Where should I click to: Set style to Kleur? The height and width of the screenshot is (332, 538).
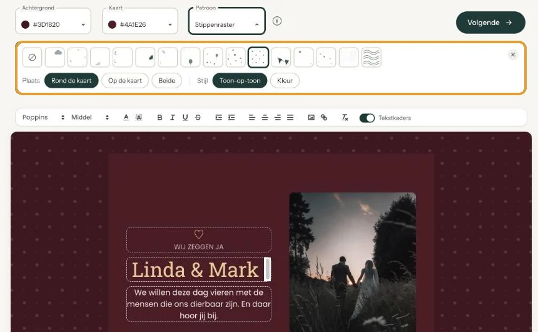285,81
